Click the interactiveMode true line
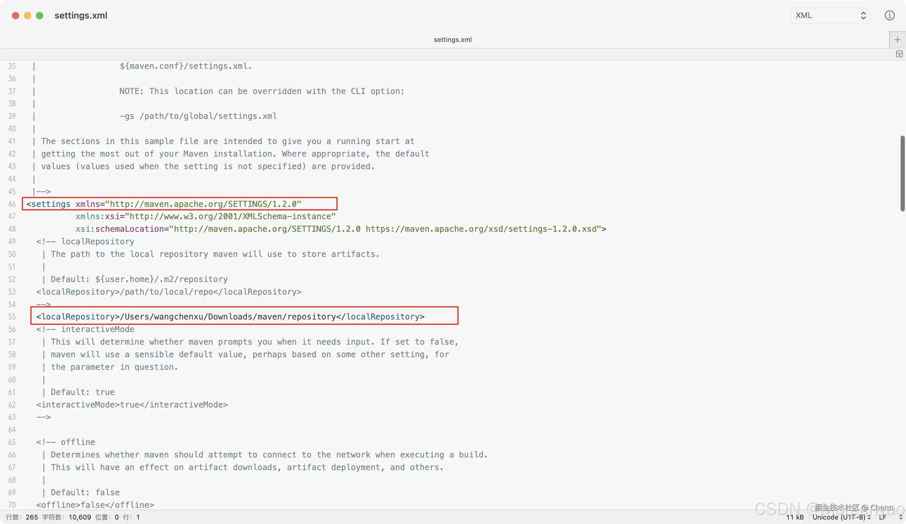This screenshot has height=524, width=906. (x=132, y=405)
